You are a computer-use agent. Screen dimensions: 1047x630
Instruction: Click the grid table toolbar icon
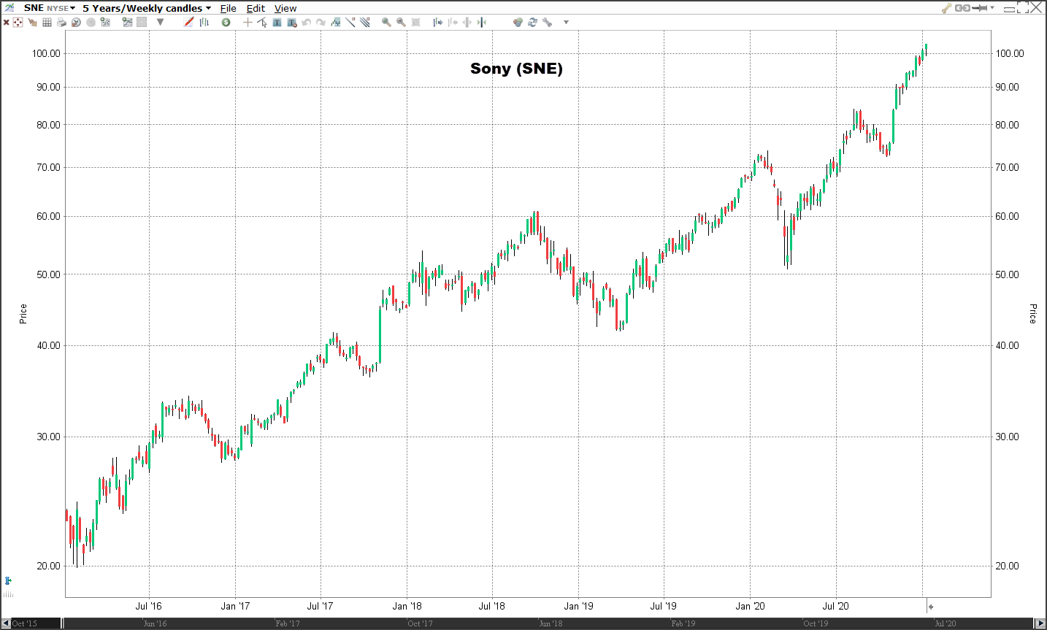47,23
